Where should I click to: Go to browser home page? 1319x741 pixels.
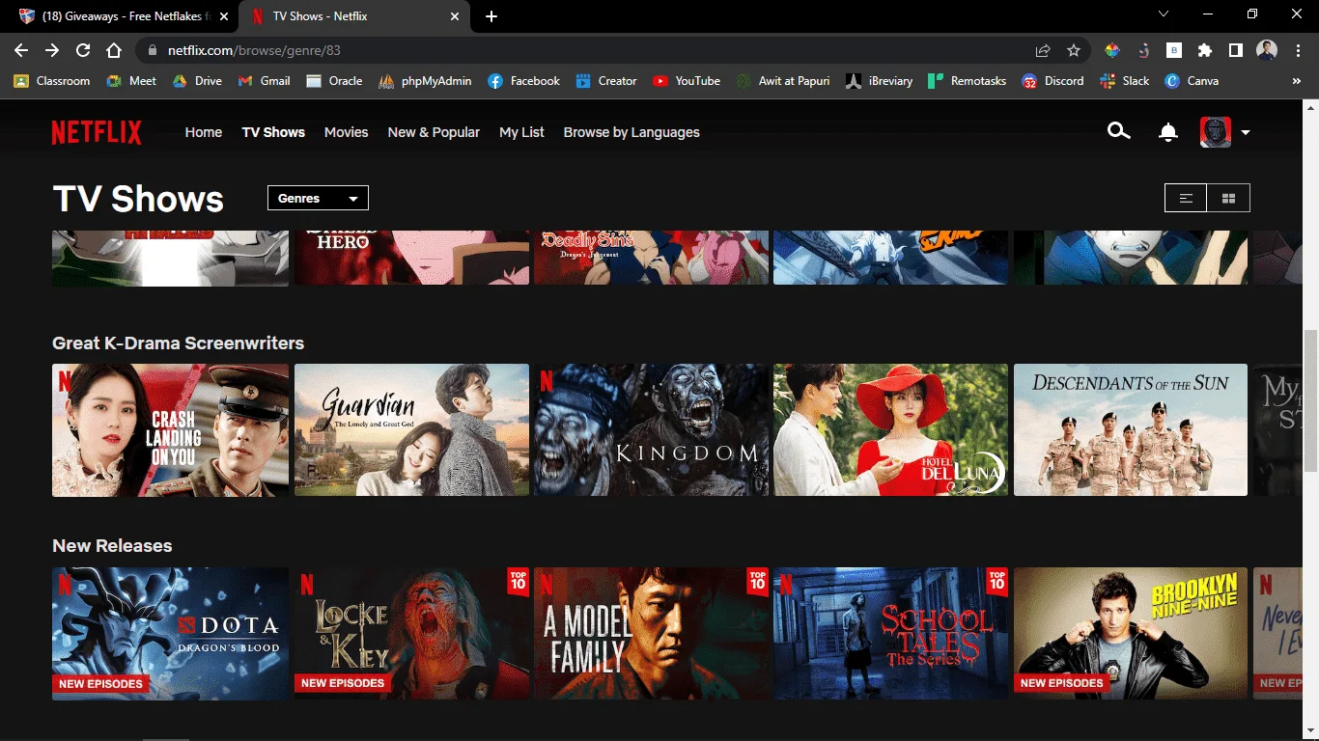pos(114,50)
